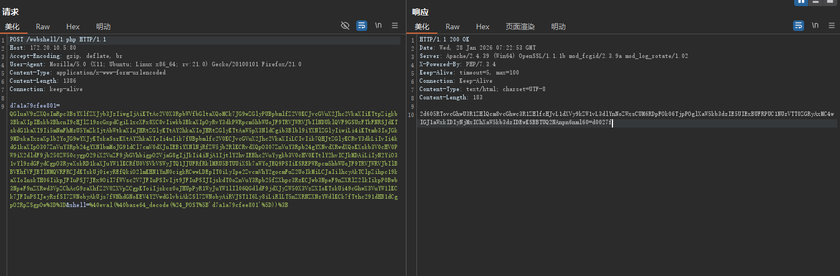
Task: Open the response Raw tab
Action: coord(452,26)
